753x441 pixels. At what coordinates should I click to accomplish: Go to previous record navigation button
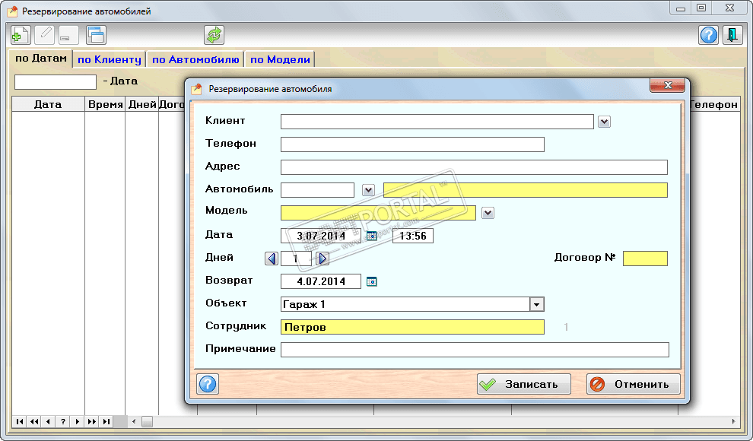tap(48, 421)
